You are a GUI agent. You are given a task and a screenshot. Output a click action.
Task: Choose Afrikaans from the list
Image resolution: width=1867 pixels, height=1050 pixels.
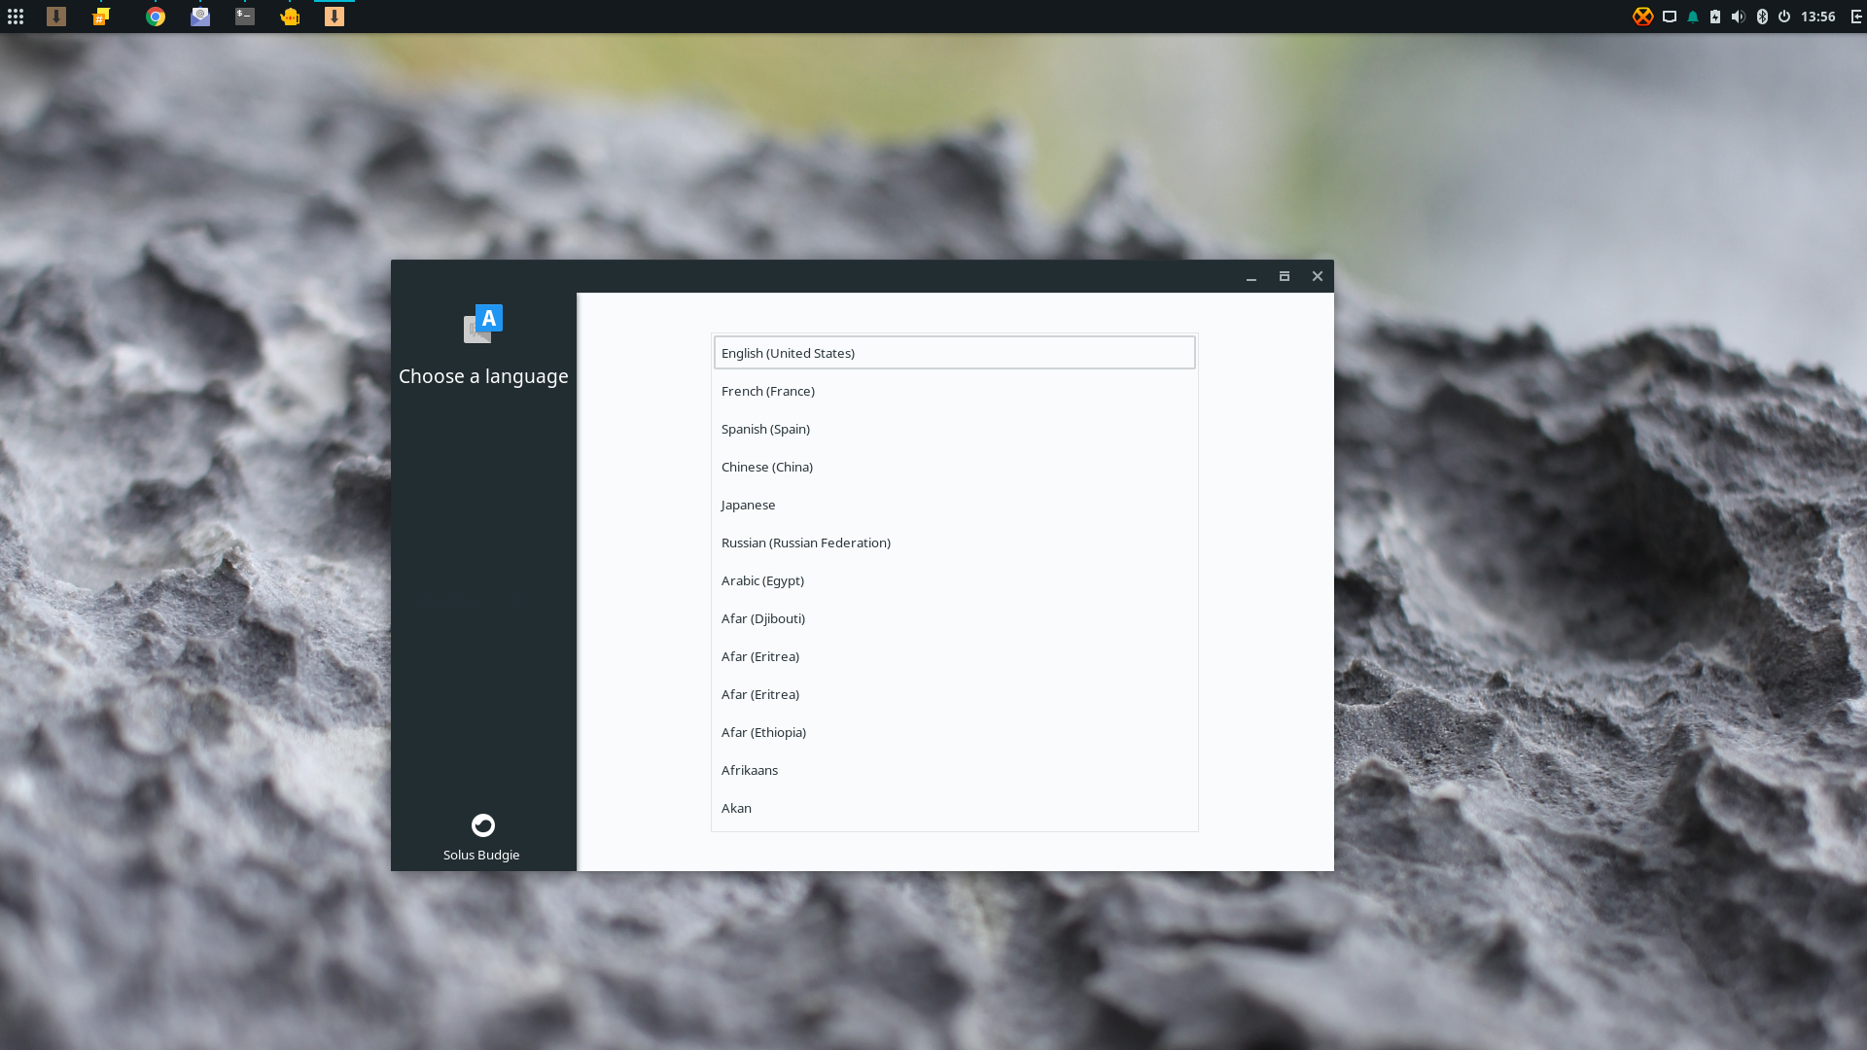[x=955, y=770]
